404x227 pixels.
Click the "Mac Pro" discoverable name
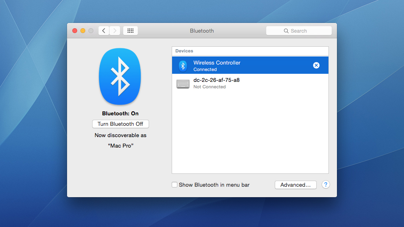click(120, 146)
